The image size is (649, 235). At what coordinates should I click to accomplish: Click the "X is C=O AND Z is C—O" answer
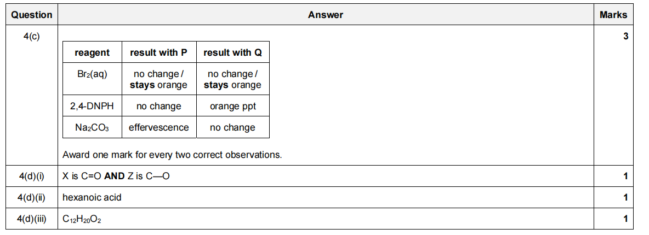[120, 176]
